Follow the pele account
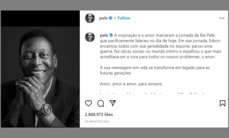 click(x=124, y=18)
